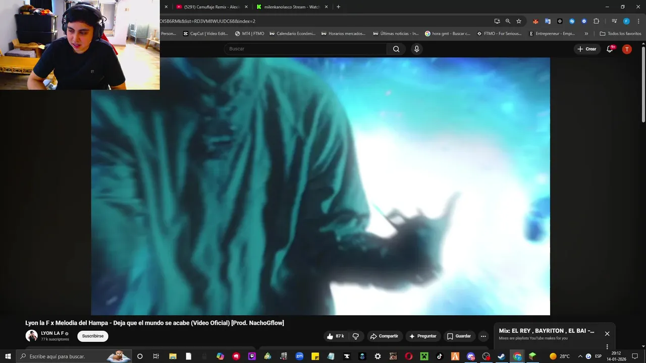Image resolution: width=646 pixels, height=363 pixels.
Task: Expand the bookmarks overflow chevron
Action: pyautogui.click(x=586, y=34)
